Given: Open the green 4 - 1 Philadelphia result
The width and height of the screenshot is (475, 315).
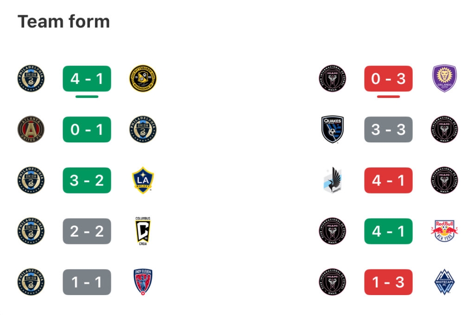Looking at the screenshot, I should point(87,78).
